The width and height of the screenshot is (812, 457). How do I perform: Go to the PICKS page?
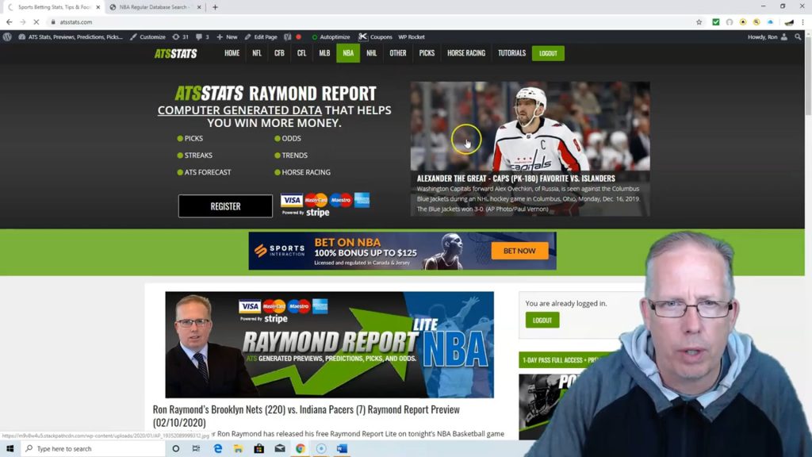[427, 53]
